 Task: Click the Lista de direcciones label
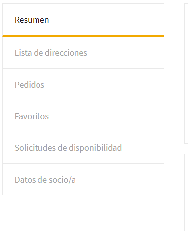(51, 53)
